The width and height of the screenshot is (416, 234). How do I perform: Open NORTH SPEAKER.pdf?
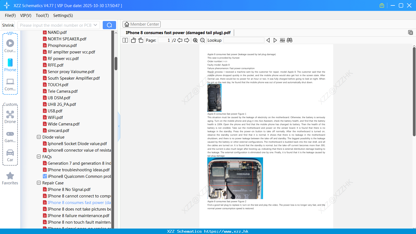click(x=64, y=39)
